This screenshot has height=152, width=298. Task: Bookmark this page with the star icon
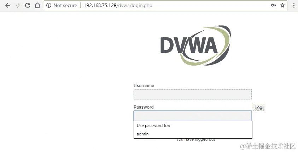coord(282,5)
